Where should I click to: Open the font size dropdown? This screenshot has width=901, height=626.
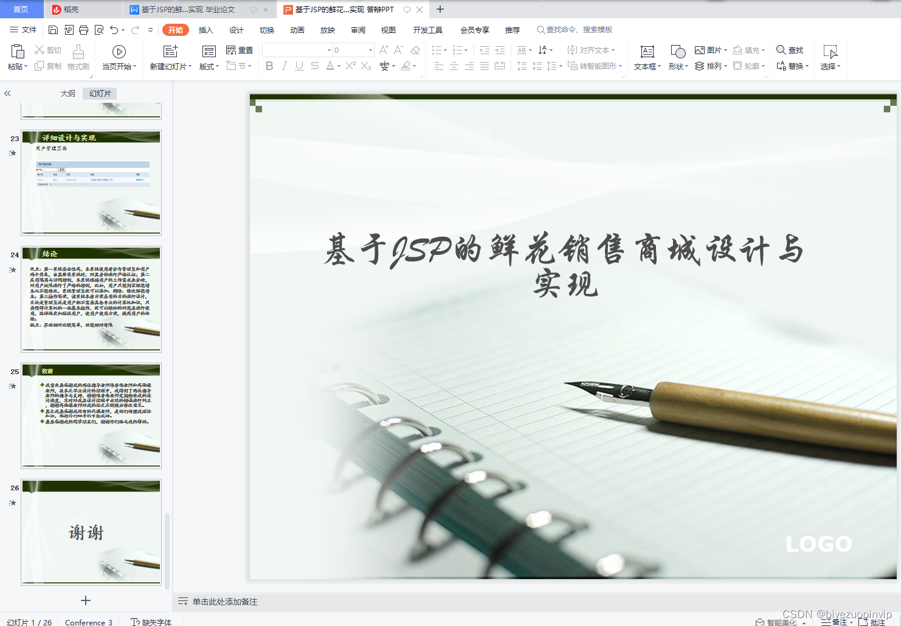point(370,50)
